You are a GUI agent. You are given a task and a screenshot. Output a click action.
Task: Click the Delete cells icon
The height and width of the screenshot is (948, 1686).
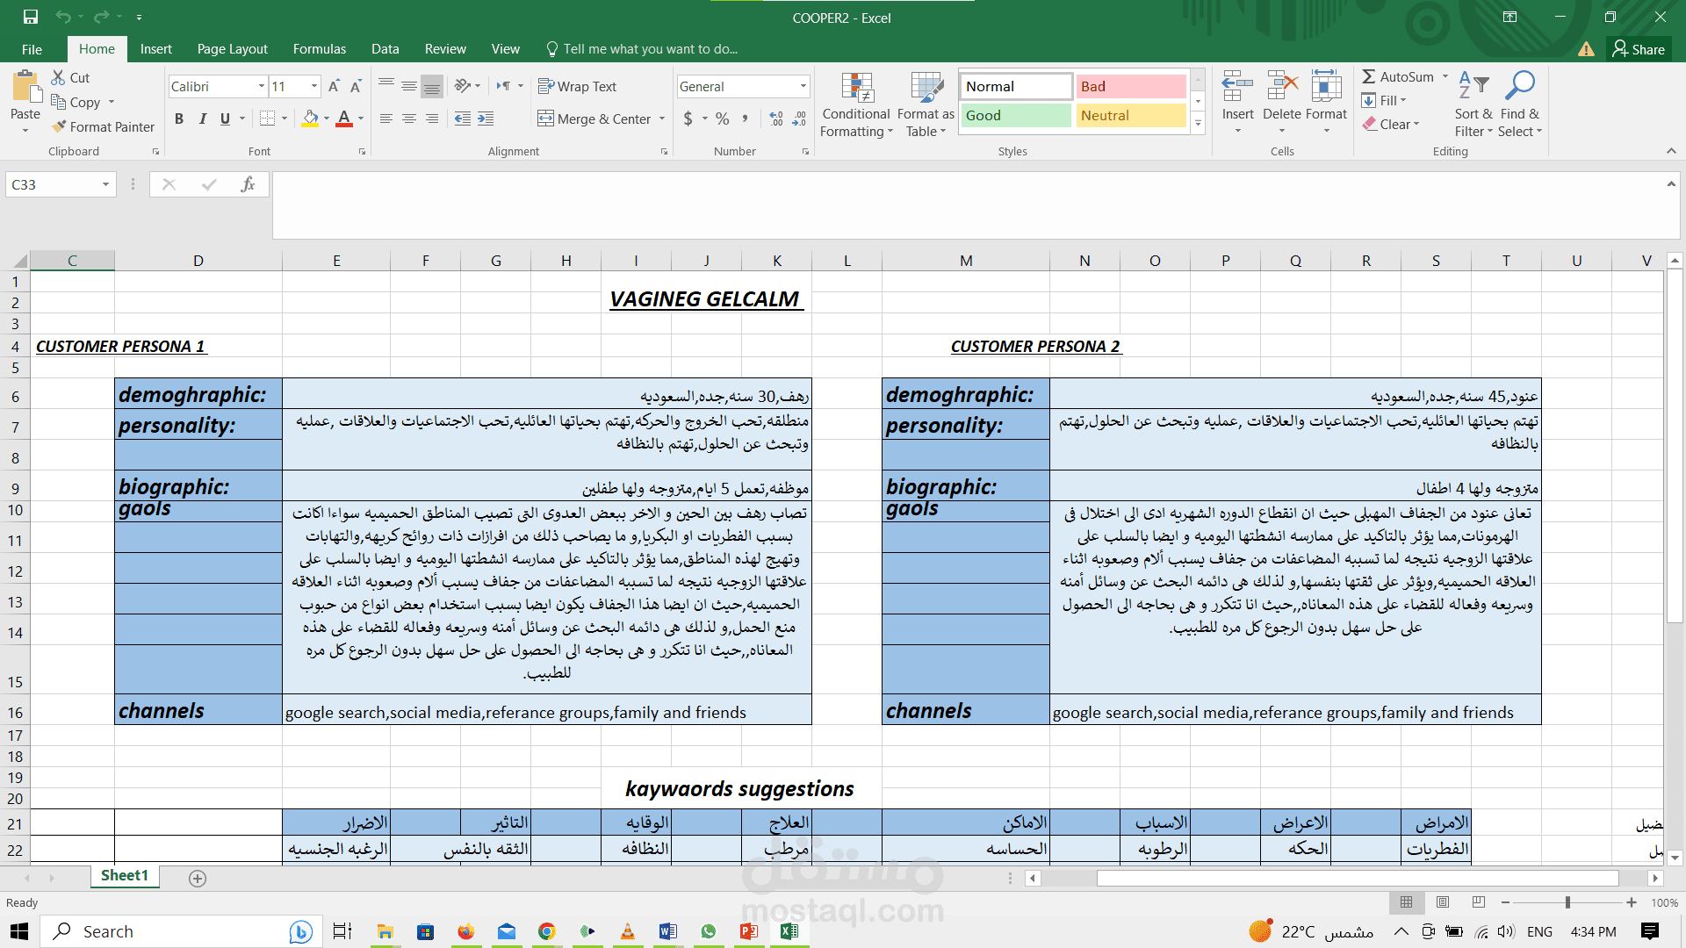(x=1282, y=88)
